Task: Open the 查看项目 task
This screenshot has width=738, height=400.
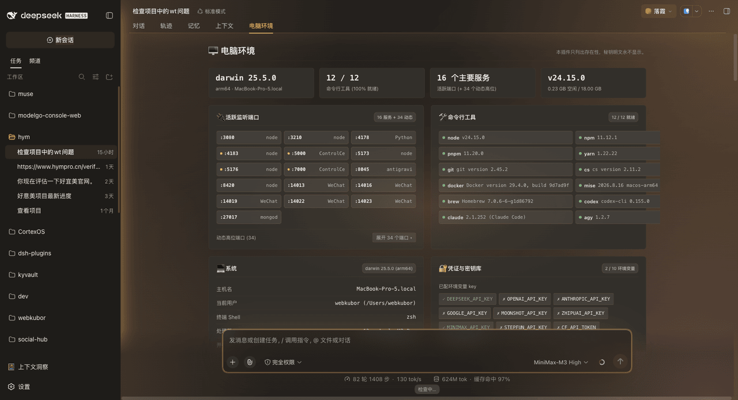Action: (x=60, y=210)
